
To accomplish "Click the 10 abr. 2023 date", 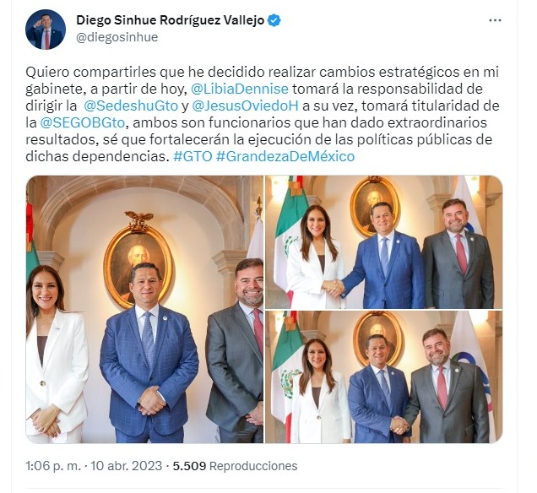I will point(126,466).
